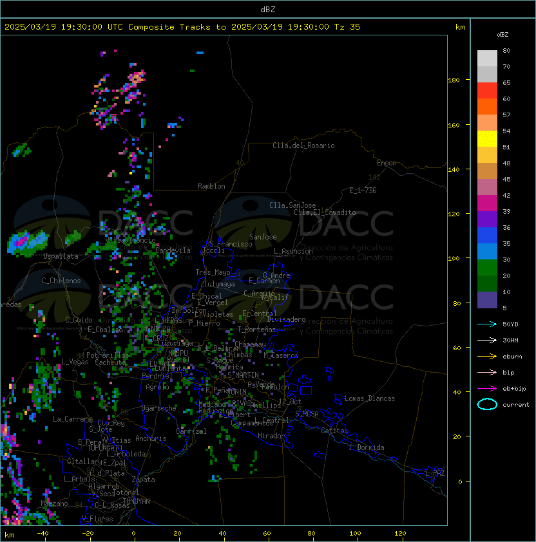Select the yellow eburn arrow symbol
536x542 pixels.
[x=487, y=356]
